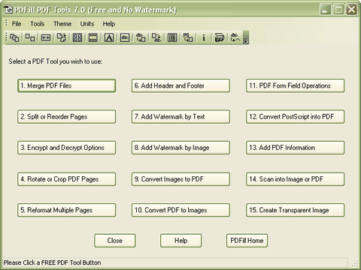This screenshot has height=270, width=361.
Task: Click the Transparent Image toolbar icon
Action: [235, 37]
